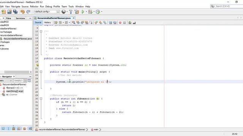
Task: Close the RecursividadSerieFibonaci.java tab
Action: click(74, 18)
